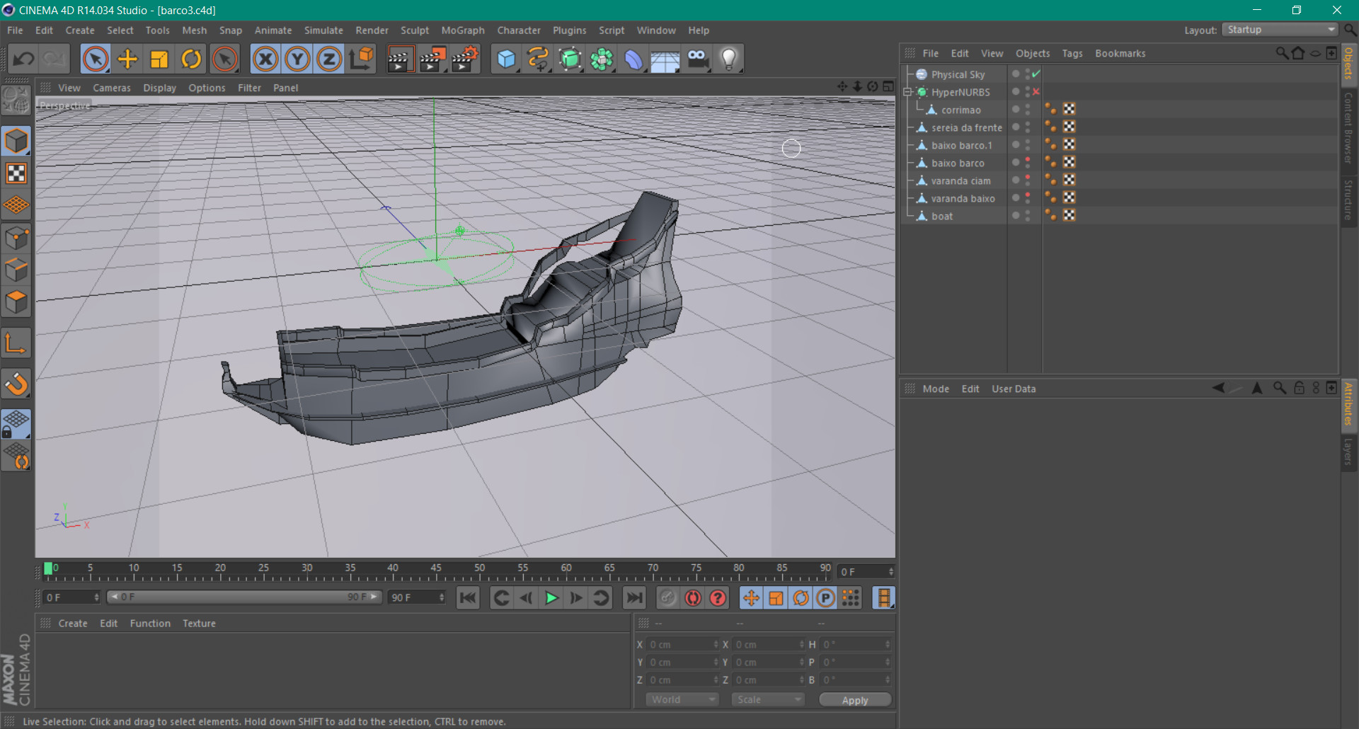Toggle visibility dots of boat
1359x729 pixels.
[x=1028, y=215]
